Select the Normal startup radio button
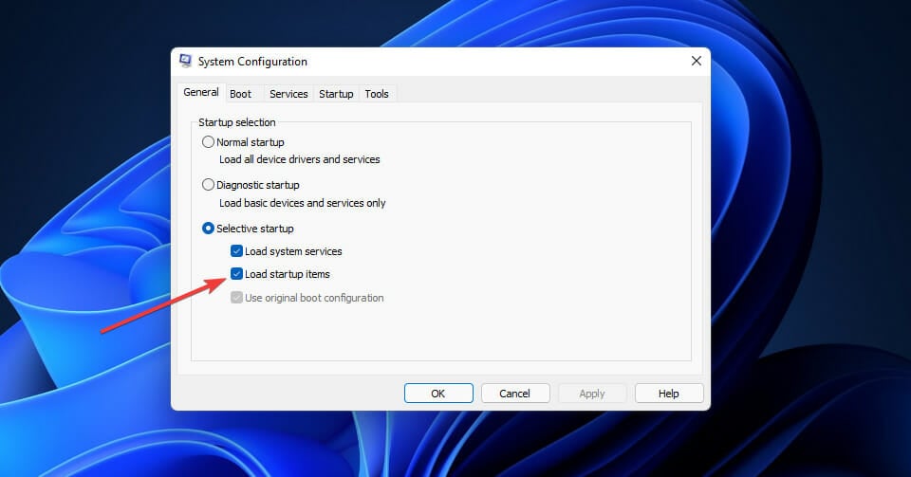This screenshot has width=911, height=477. [x=208, y=142]
